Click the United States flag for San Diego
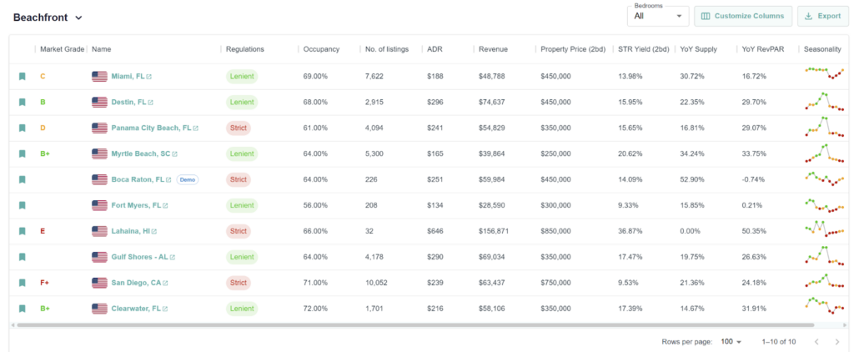The width and height of the screenshot is (854, 352). 100,283
